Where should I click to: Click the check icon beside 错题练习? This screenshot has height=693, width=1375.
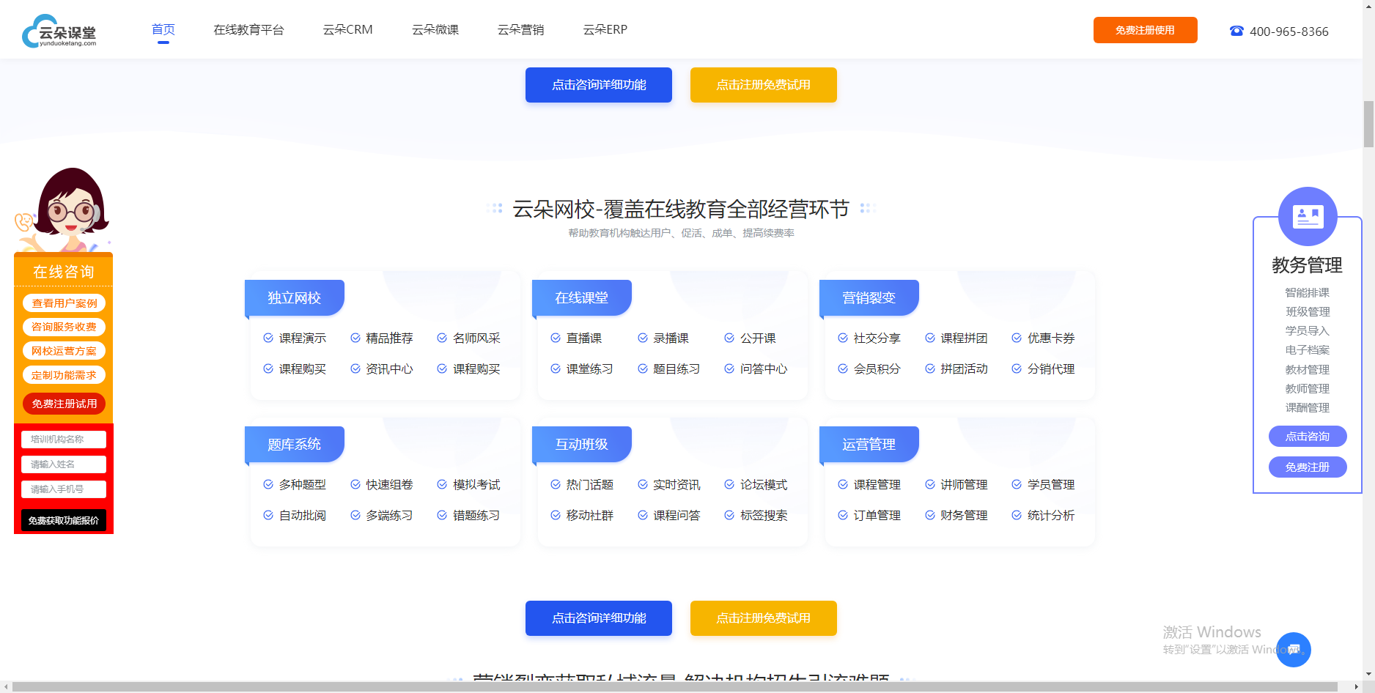[x=442, y=515]
